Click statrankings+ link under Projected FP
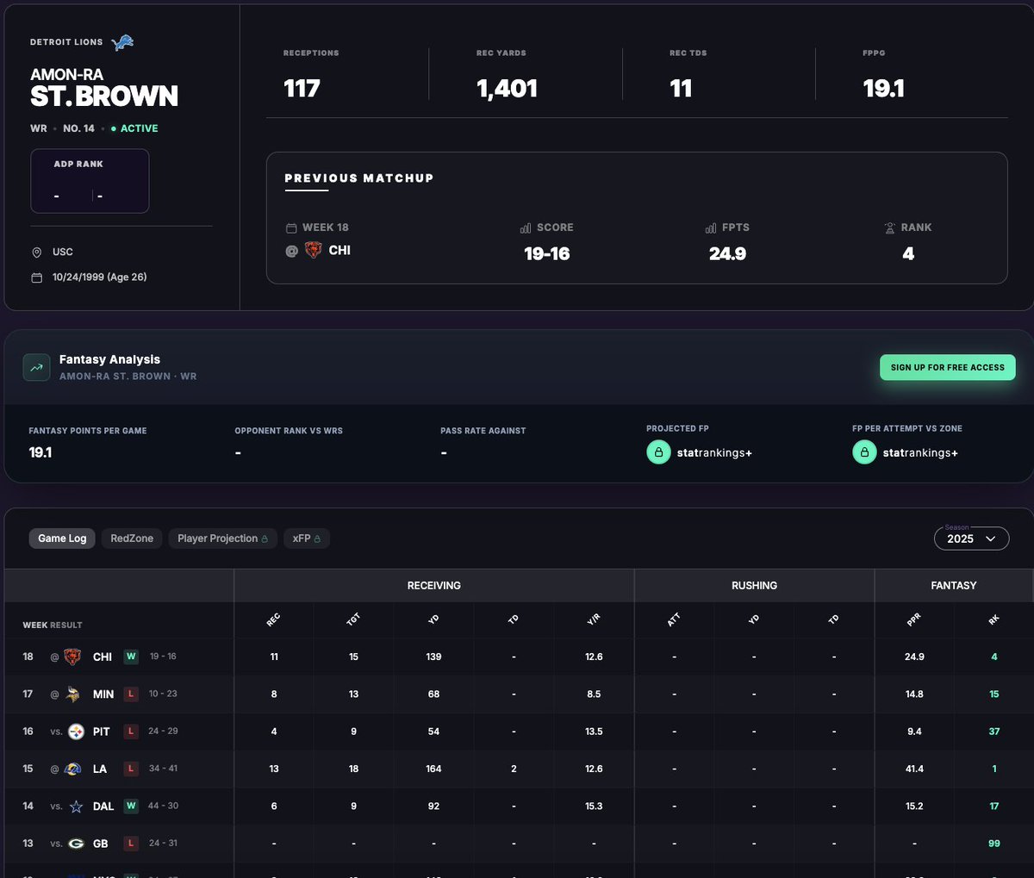Image resolution: width=1034 pixels, height=878 pixels. pyautogui.click(x=714, y=452)
